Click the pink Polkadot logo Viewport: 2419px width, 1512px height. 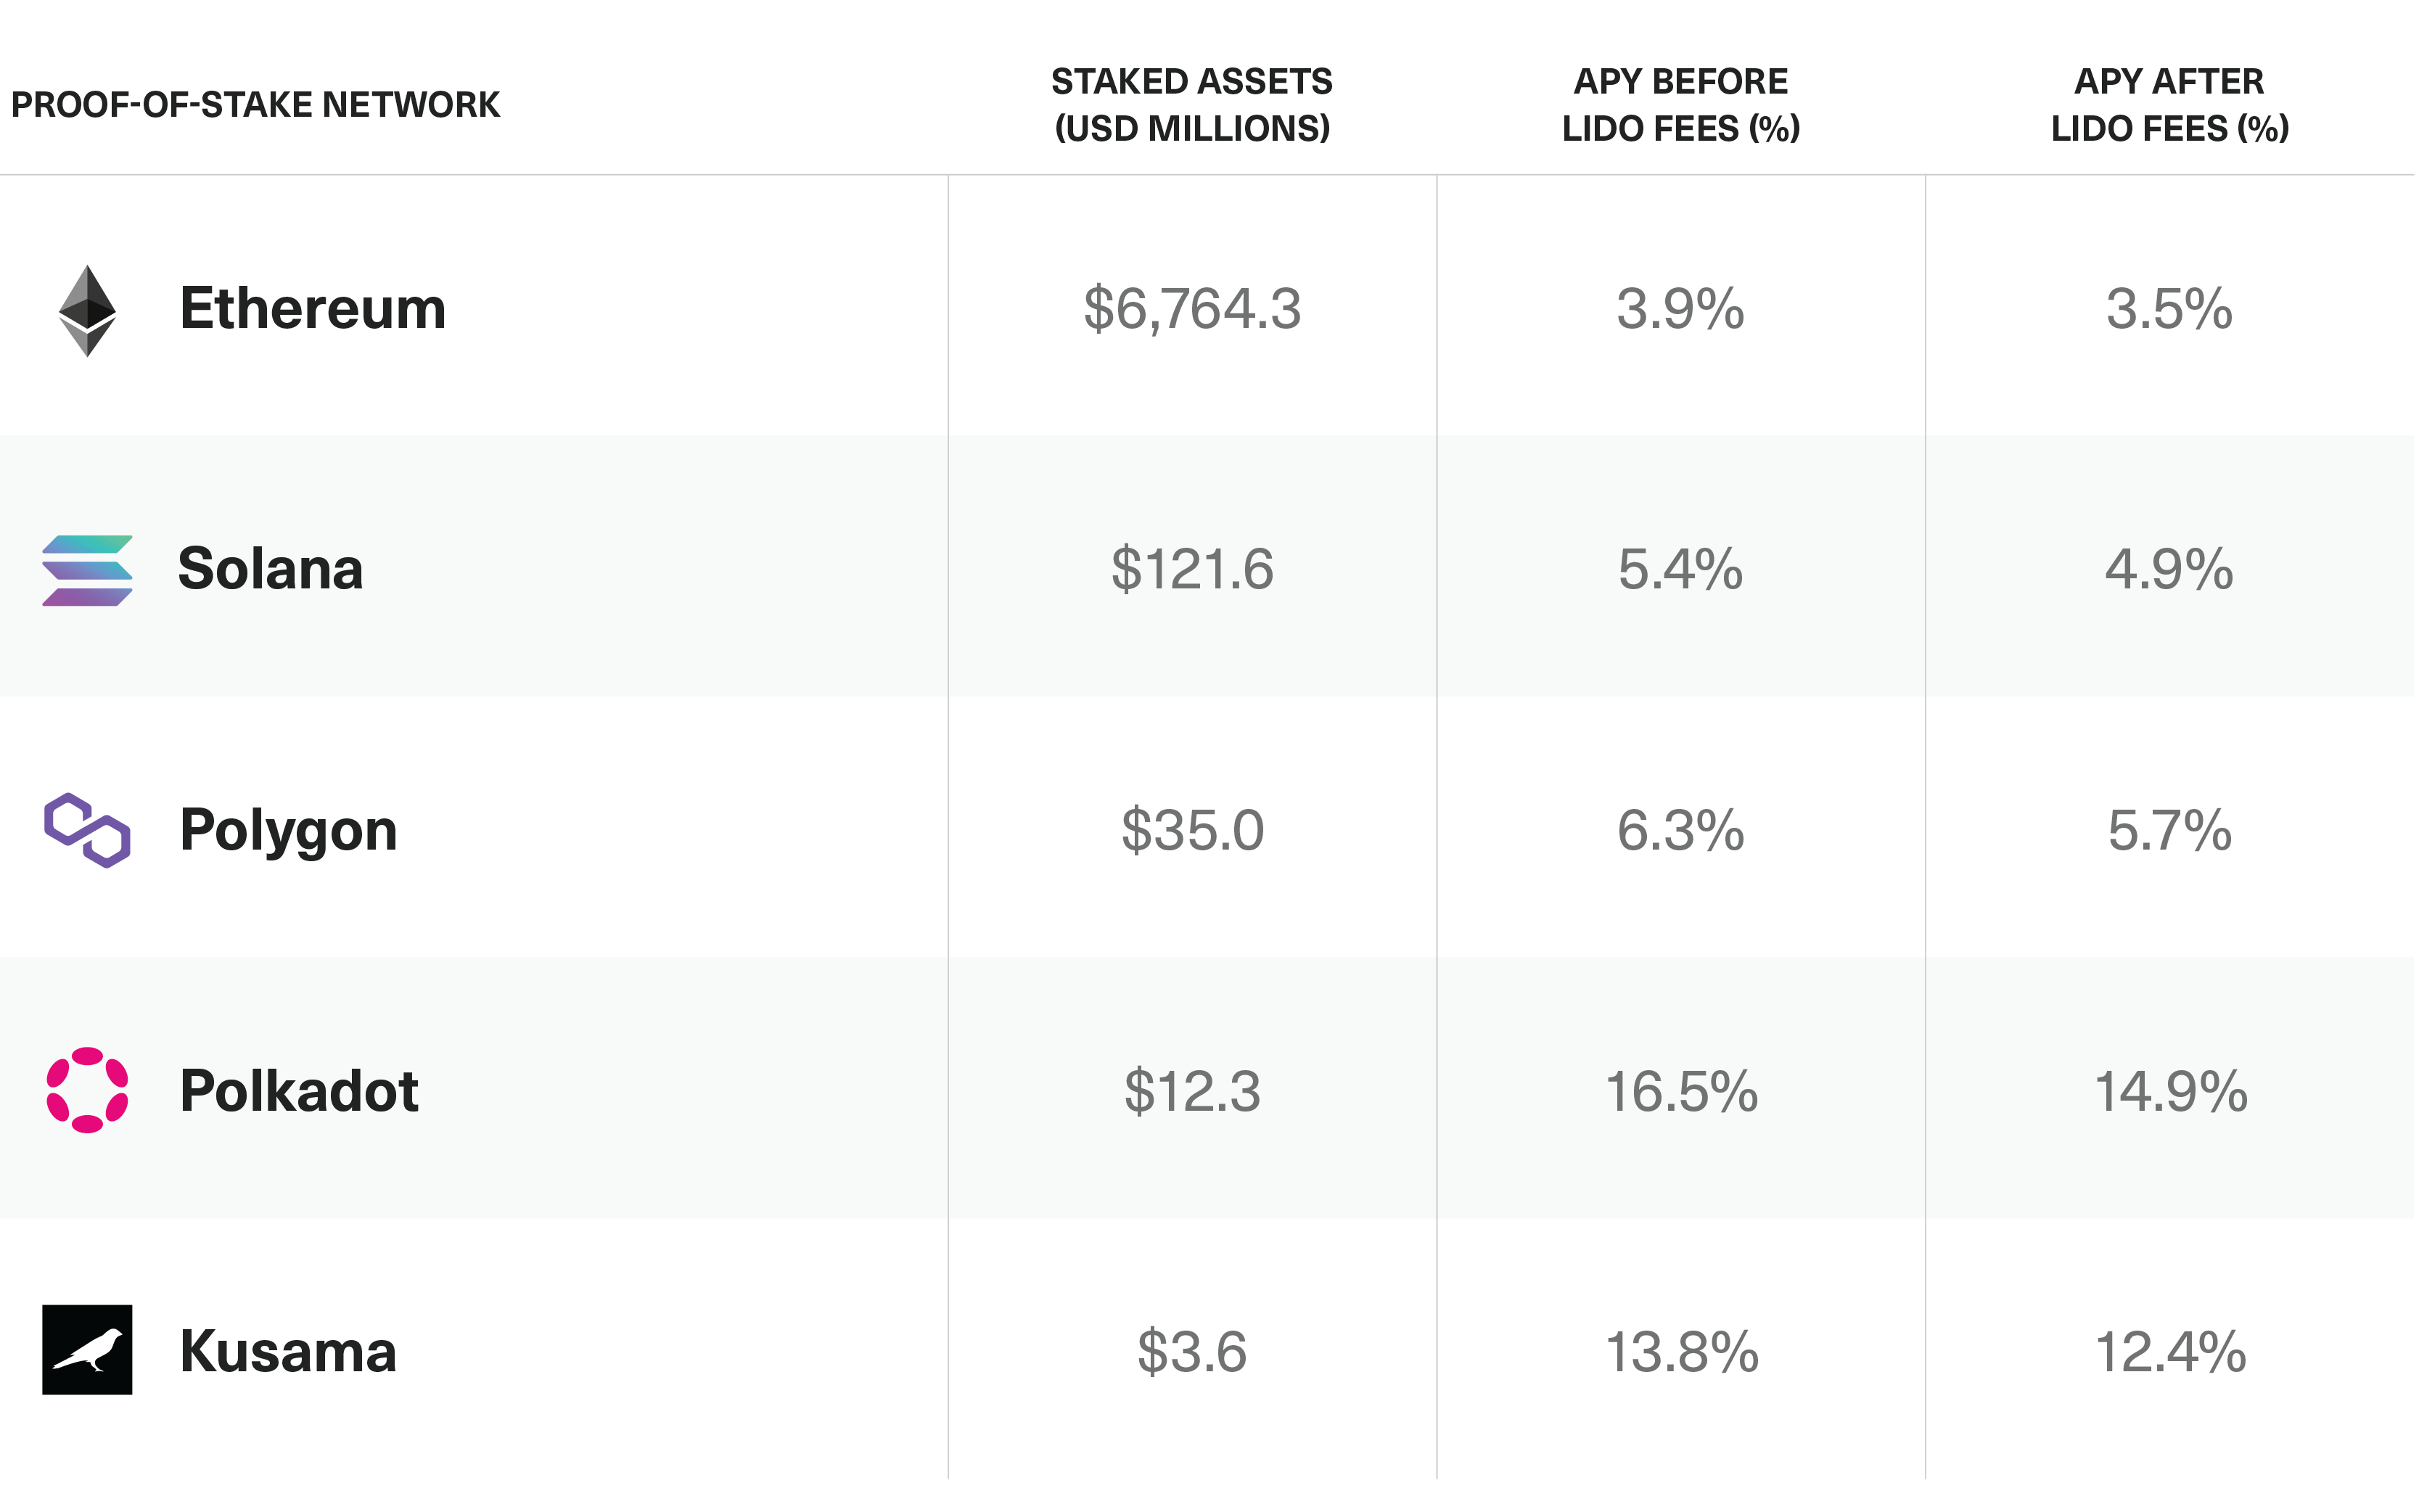[x=87, y=1090]
